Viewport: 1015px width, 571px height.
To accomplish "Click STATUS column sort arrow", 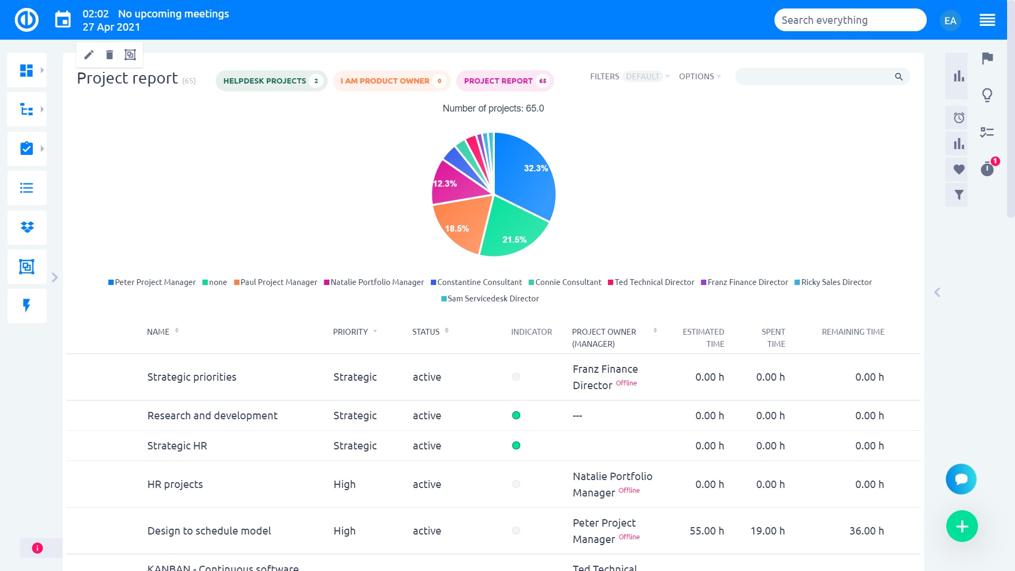I will (x=446, y=331).
